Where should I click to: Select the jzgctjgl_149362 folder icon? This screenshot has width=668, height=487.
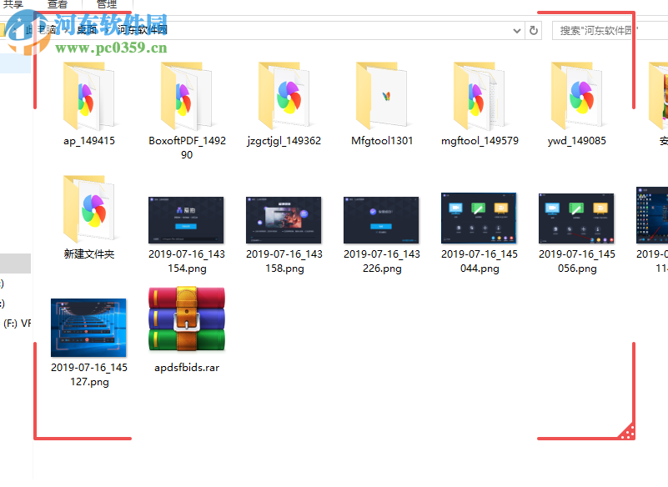tap(284, 96)
